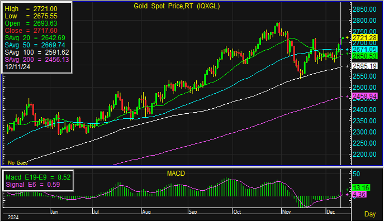Image resolution: width=384 pixels, height=222 pixels.
Task: Click the Signal E6 legend line
Action: [32, 185]
